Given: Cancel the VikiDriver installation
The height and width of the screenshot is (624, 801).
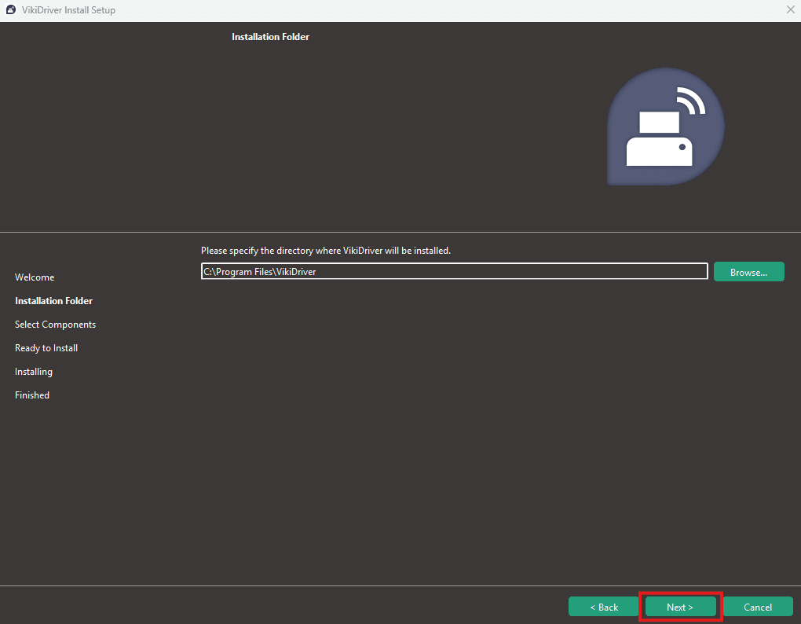Looking at the screenshot, I should tap(758, 607).
